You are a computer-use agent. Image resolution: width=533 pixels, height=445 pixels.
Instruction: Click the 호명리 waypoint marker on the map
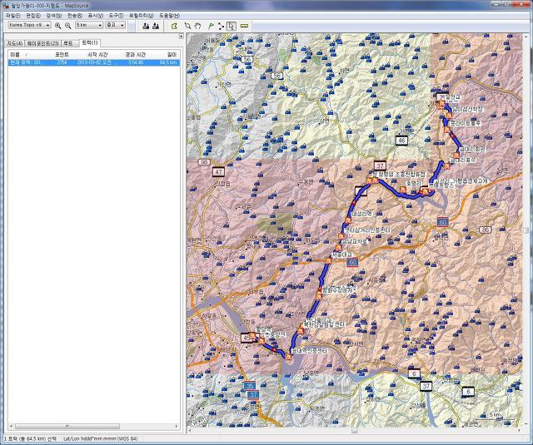click(402, 190)
